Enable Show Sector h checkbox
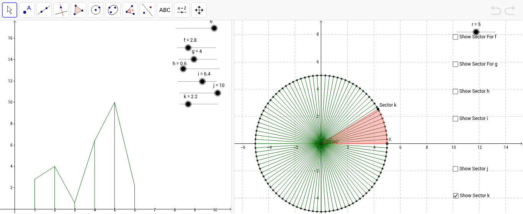The height and width of the screenshot is (214, 523). tap(456, 91)
